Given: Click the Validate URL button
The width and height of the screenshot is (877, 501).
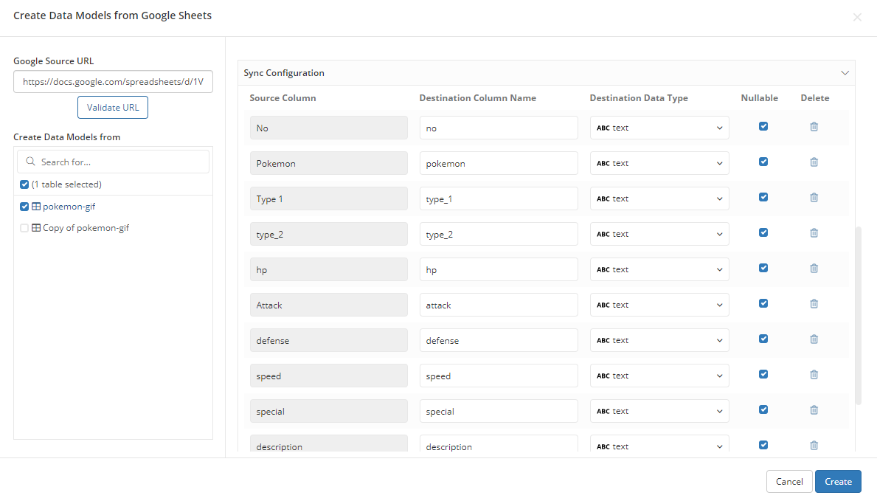Looking at the screenshot, I should pyautogui.click(x=112, y=108).
